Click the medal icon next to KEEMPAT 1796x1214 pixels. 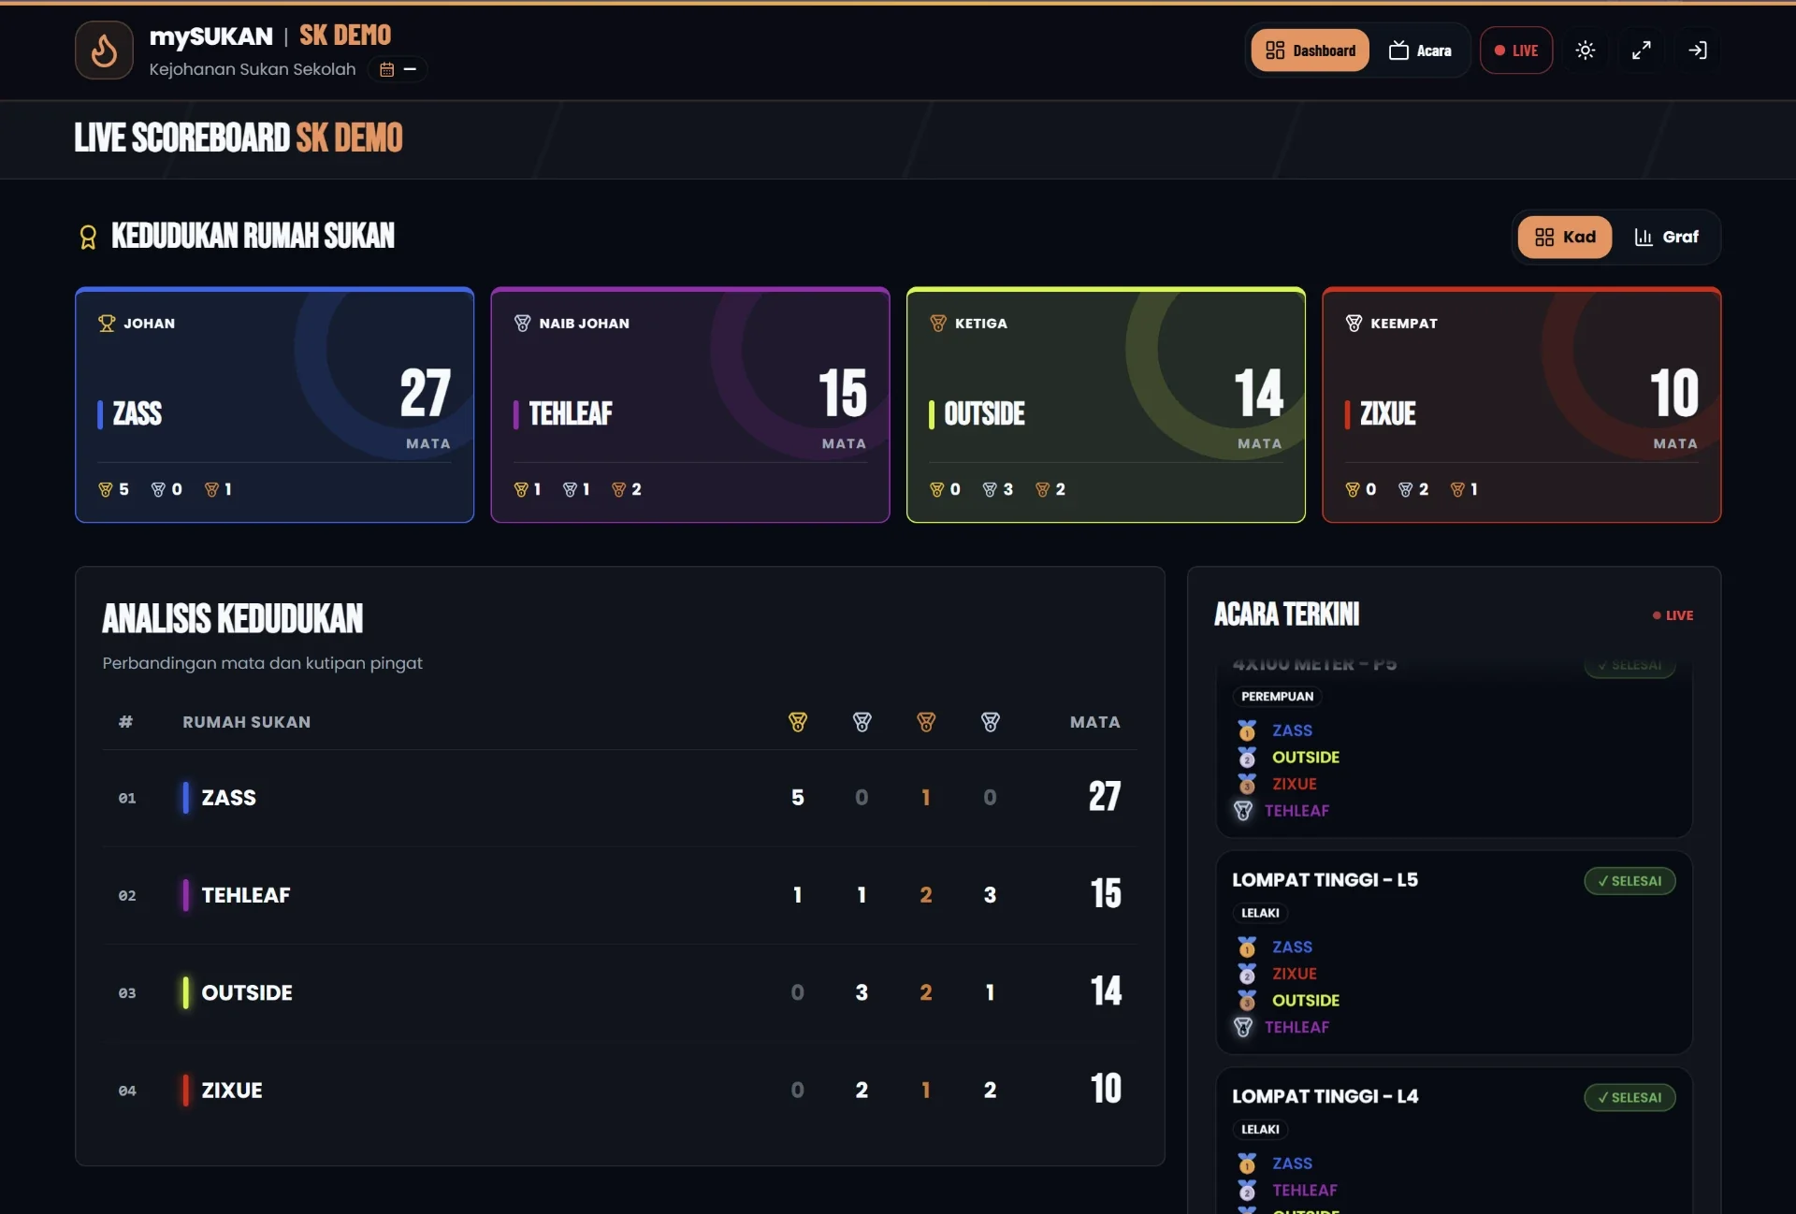coord(1354,324)
